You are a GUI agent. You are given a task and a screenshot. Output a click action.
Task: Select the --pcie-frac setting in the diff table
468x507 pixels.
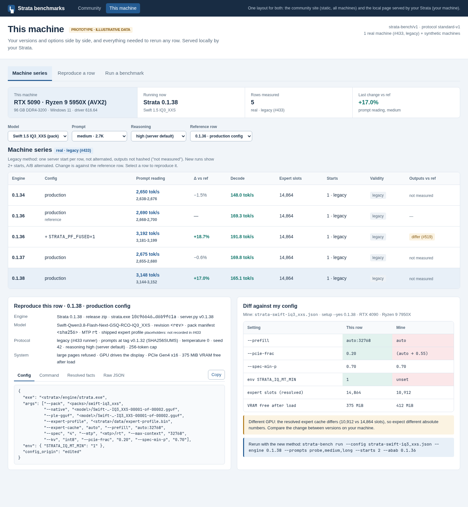261,354
